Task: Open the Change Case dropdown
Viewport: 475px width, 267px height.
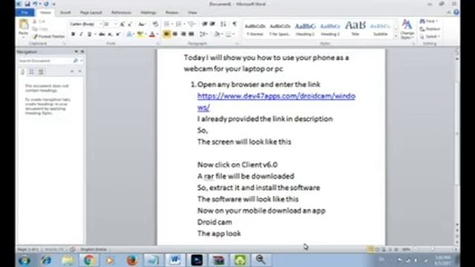Action: [x=142, y=24]
